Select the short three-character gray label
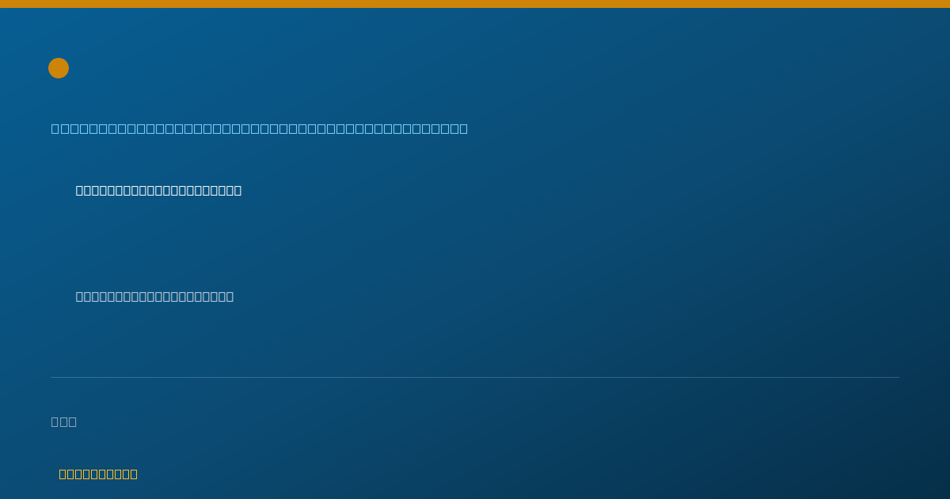 point(64,421)
